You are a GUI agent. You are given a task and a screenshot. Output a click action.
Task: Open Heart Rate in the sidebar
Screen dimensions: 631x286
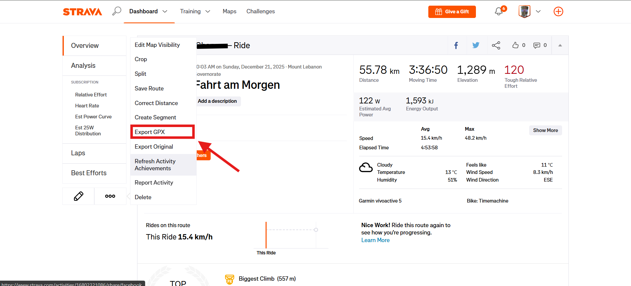[87, 106]
